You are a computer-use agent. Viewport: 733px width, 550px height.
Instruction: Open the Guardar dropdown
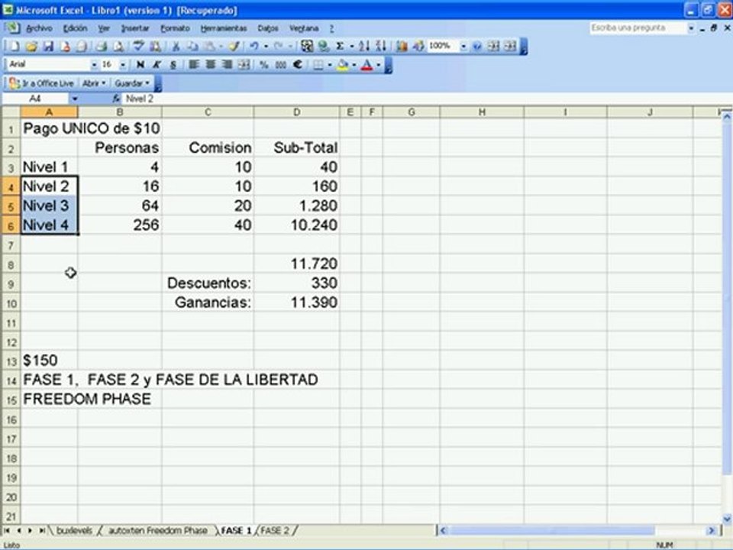click(132, 84)
